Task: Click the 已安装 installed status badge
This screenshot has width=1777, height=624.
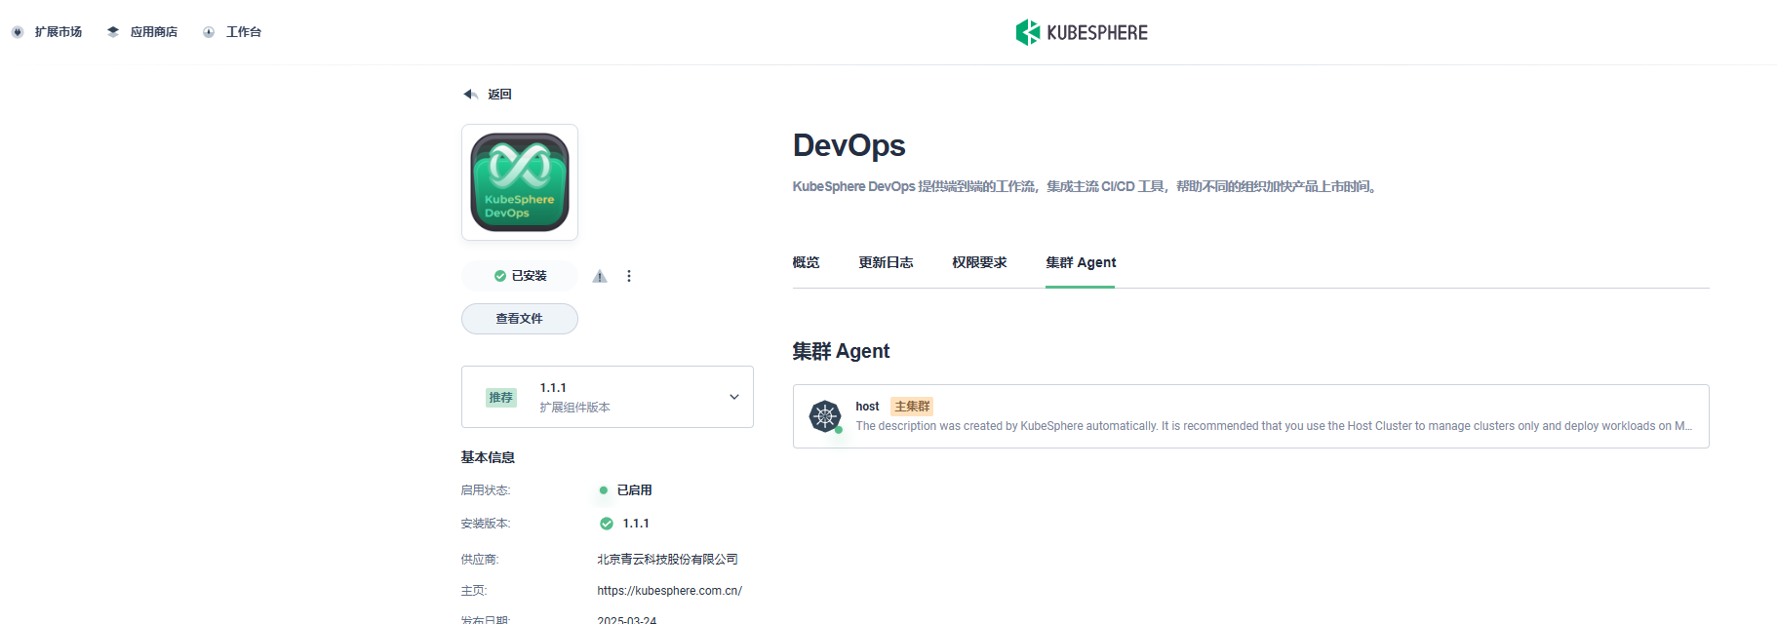Action: click(520, 276)
